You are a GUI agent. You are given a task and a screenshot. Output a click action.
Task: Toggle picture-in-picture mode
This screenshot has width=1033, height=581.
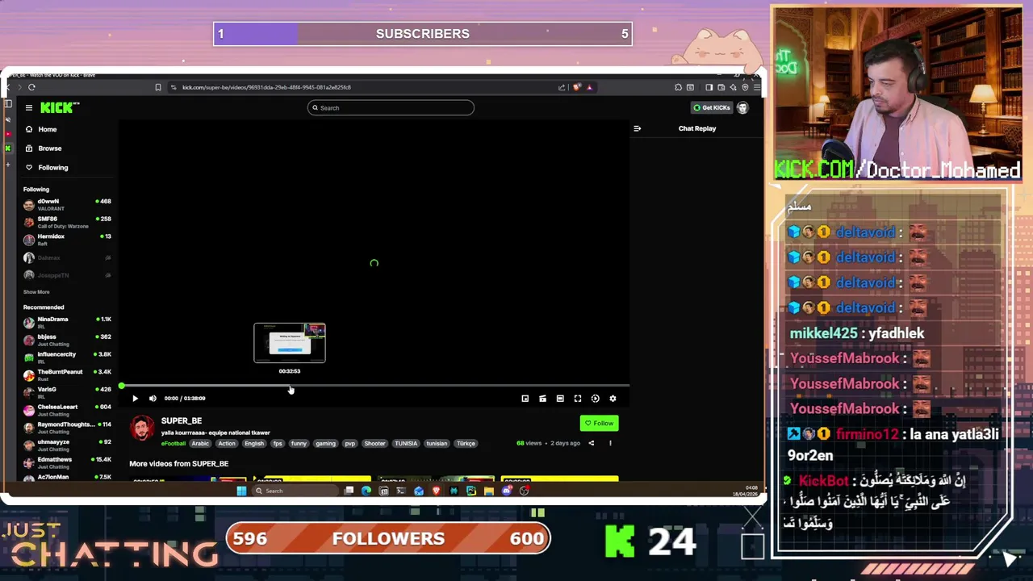(525, 398)
